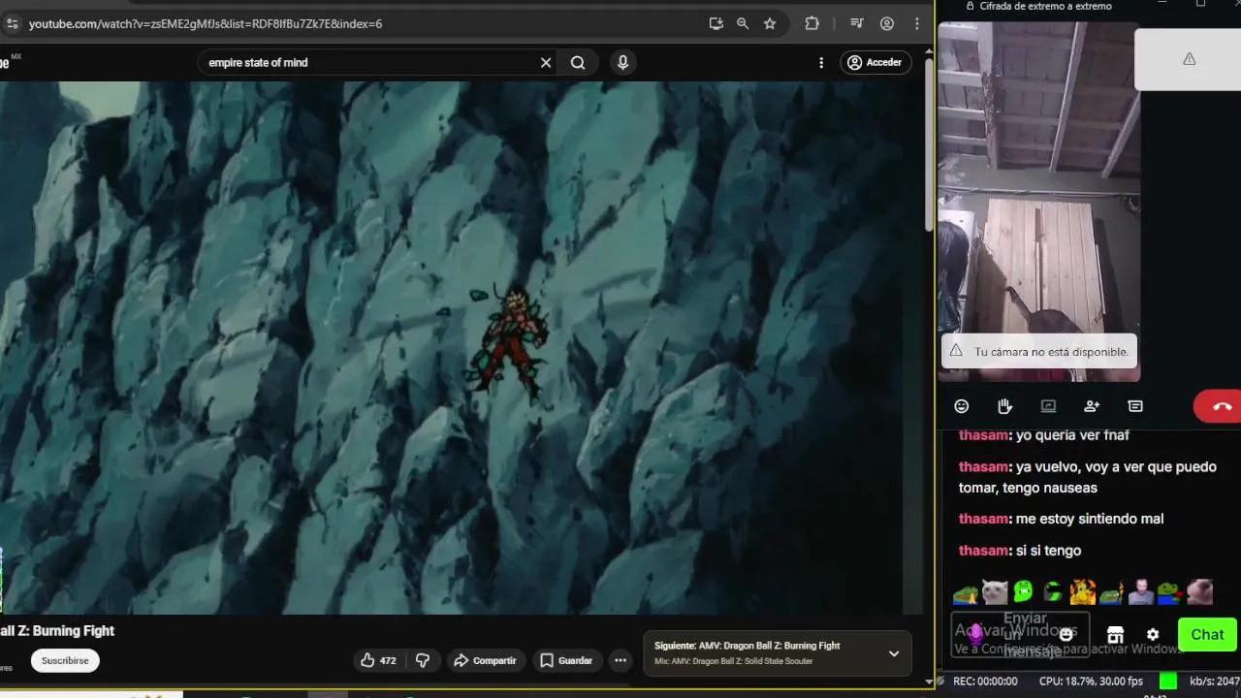1241x698 pixels.
Task: Click the Suscribirse button
Action: (x=65, y=660)
